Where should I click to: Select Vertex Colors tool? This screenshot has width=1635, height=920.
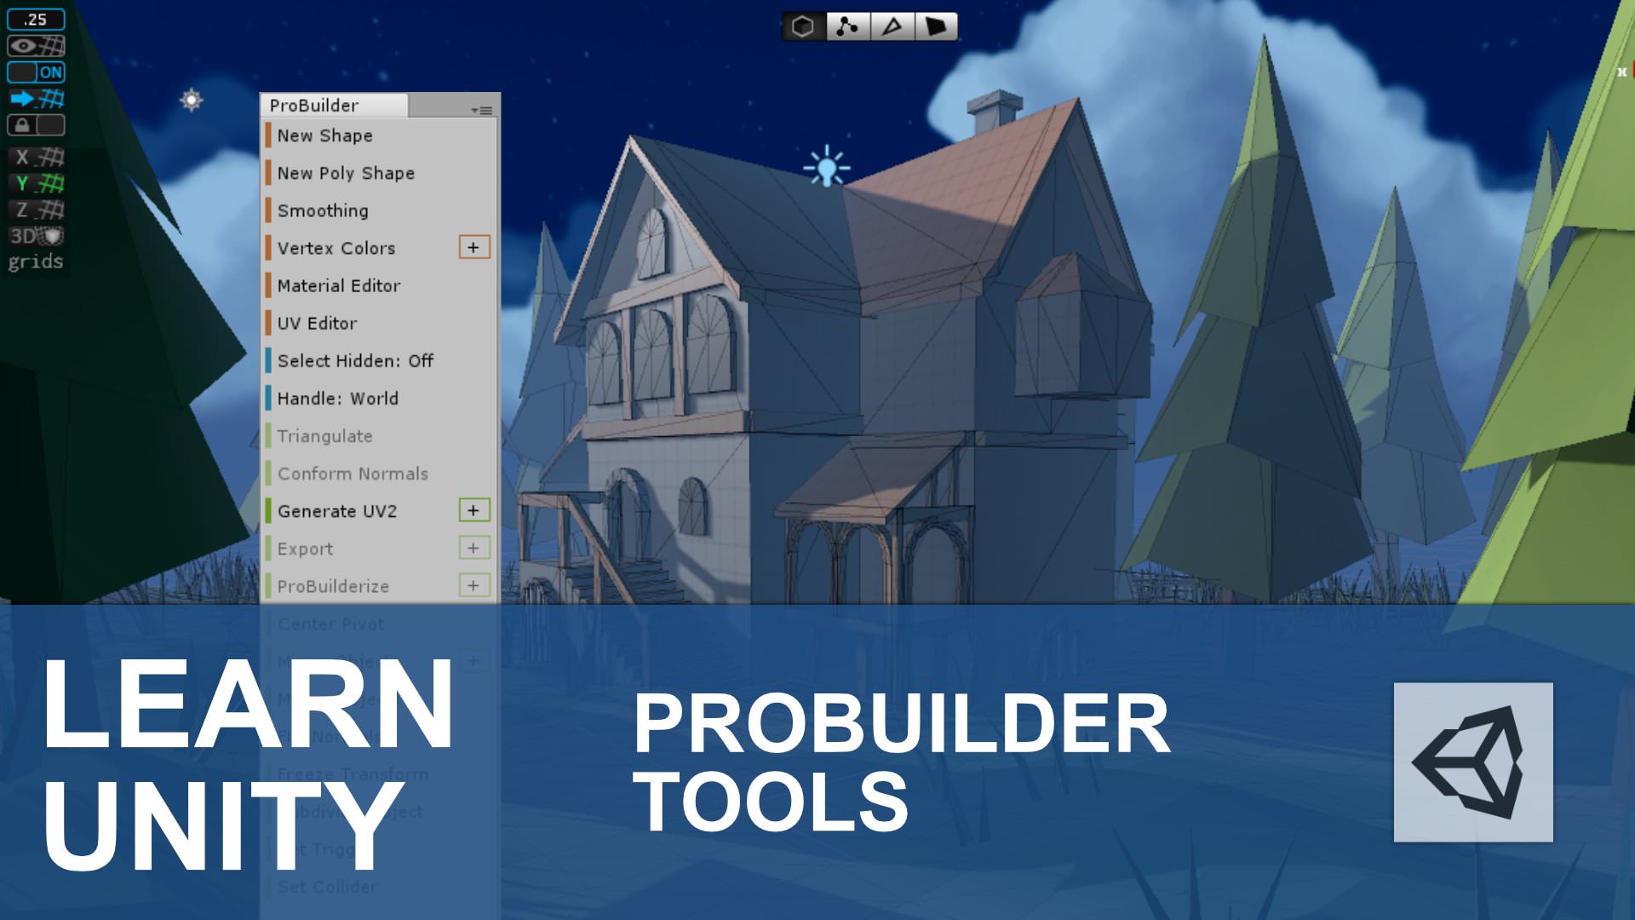pyautogui.click(x=336, y=247)
